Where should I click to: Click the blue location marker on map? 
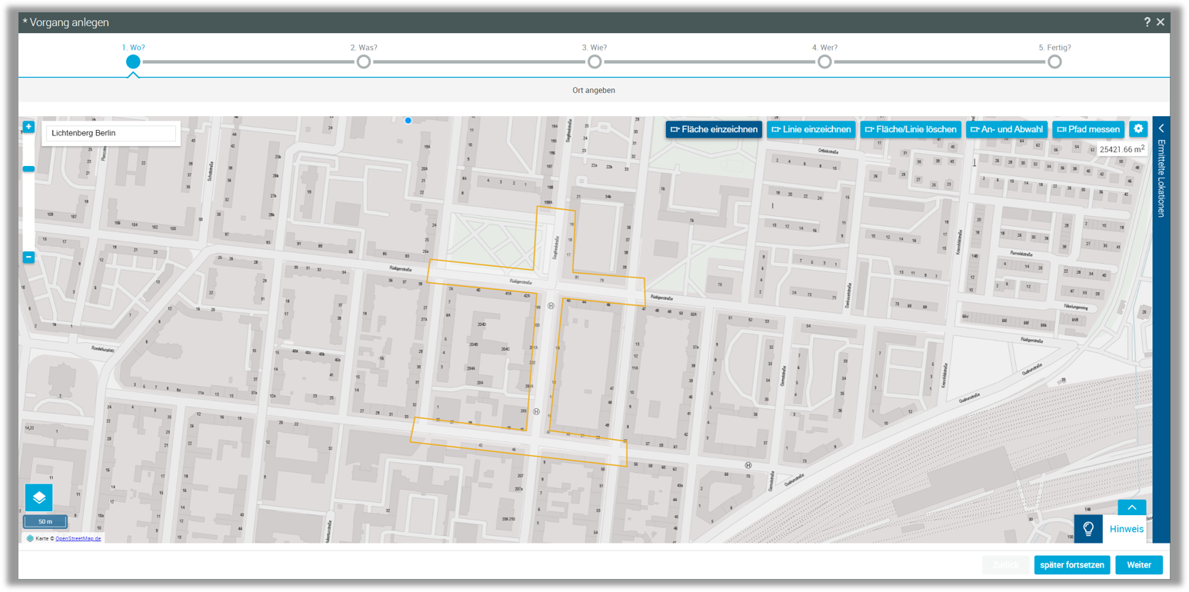click(408, 121)
